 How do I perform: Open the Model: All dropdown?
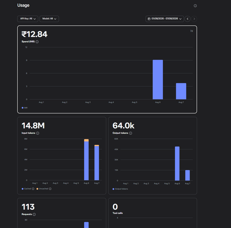pyautogui.click(x=49, y=19)
